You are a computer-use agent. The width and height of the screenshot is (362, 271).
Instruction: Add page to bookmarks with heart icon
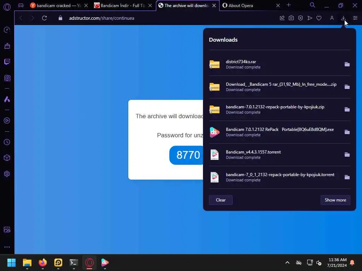(319, 18)
